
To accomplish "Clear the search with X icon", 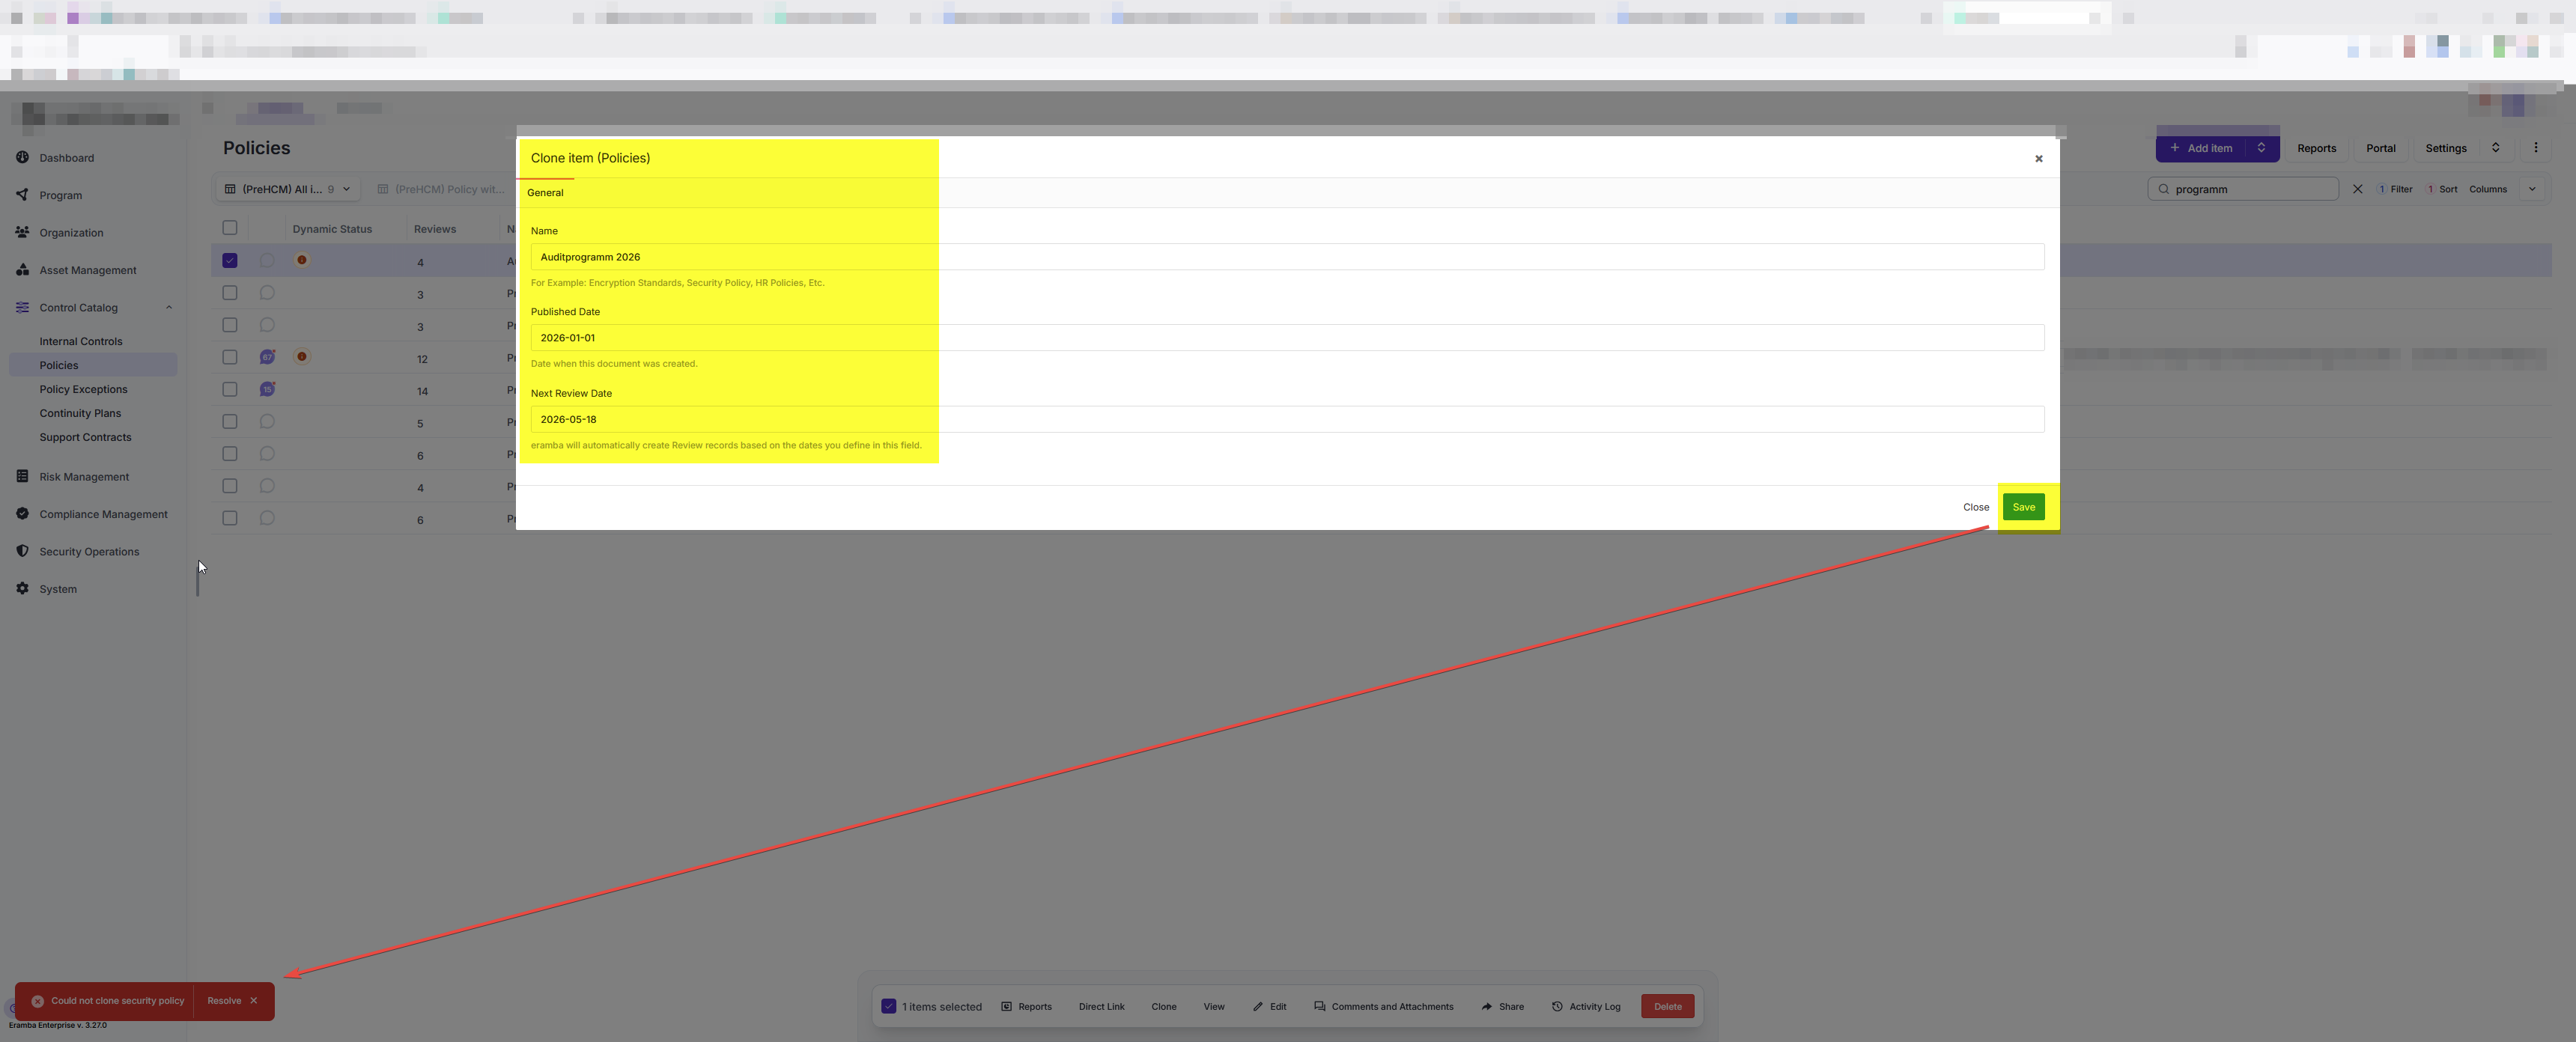I will coord(2357,189).
